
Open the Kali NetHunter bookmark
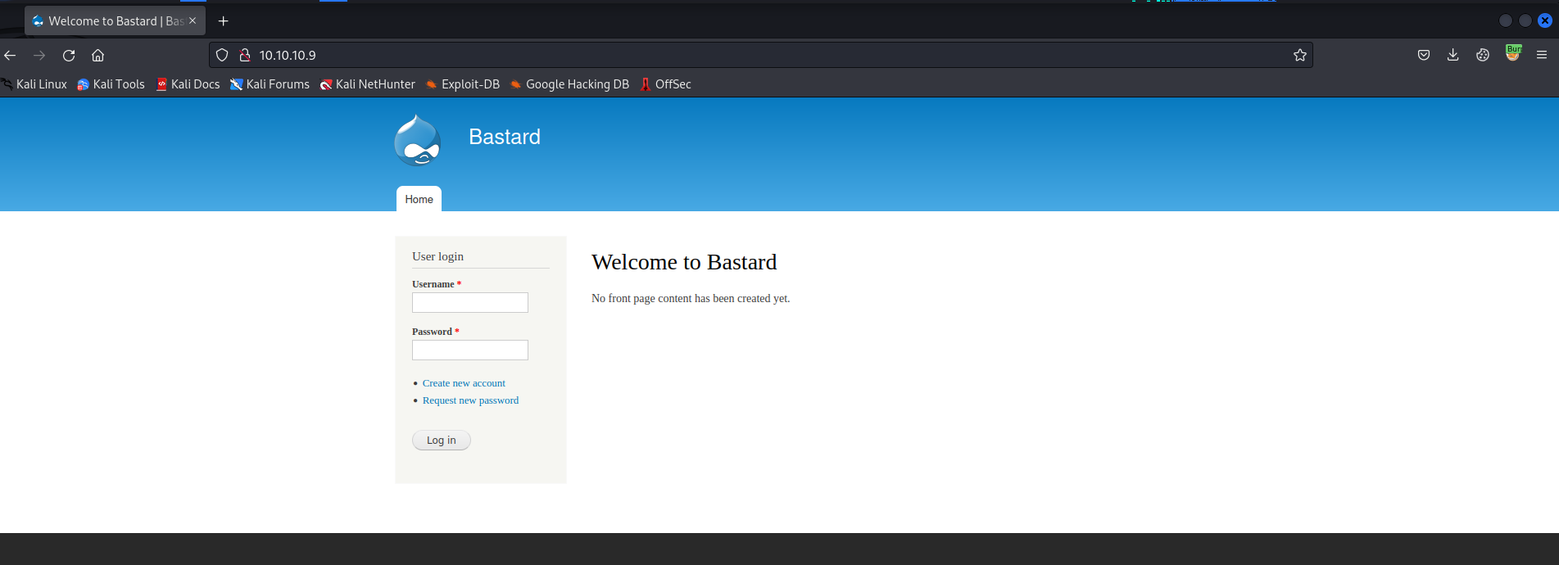[x=367, y=84]
